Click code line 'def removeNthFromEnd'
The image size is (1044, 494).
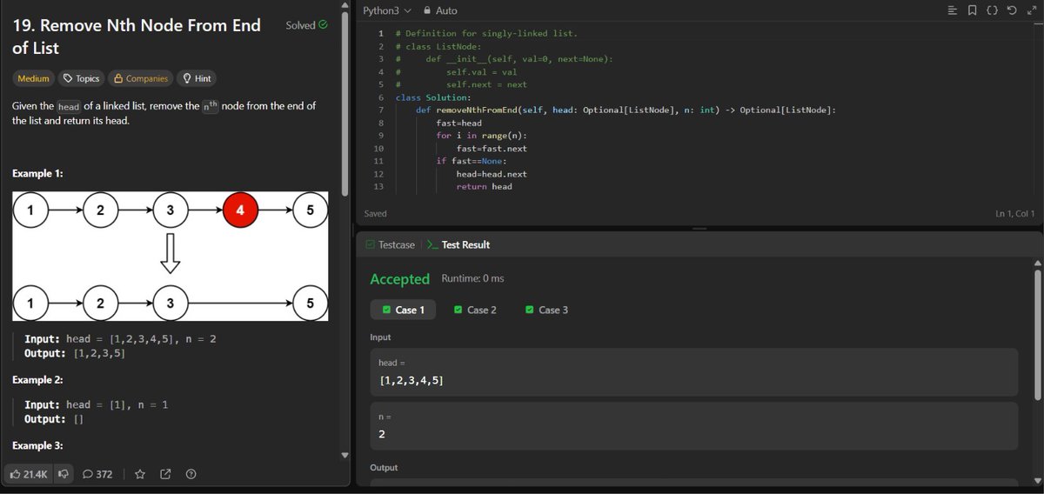tap(626, 110)
